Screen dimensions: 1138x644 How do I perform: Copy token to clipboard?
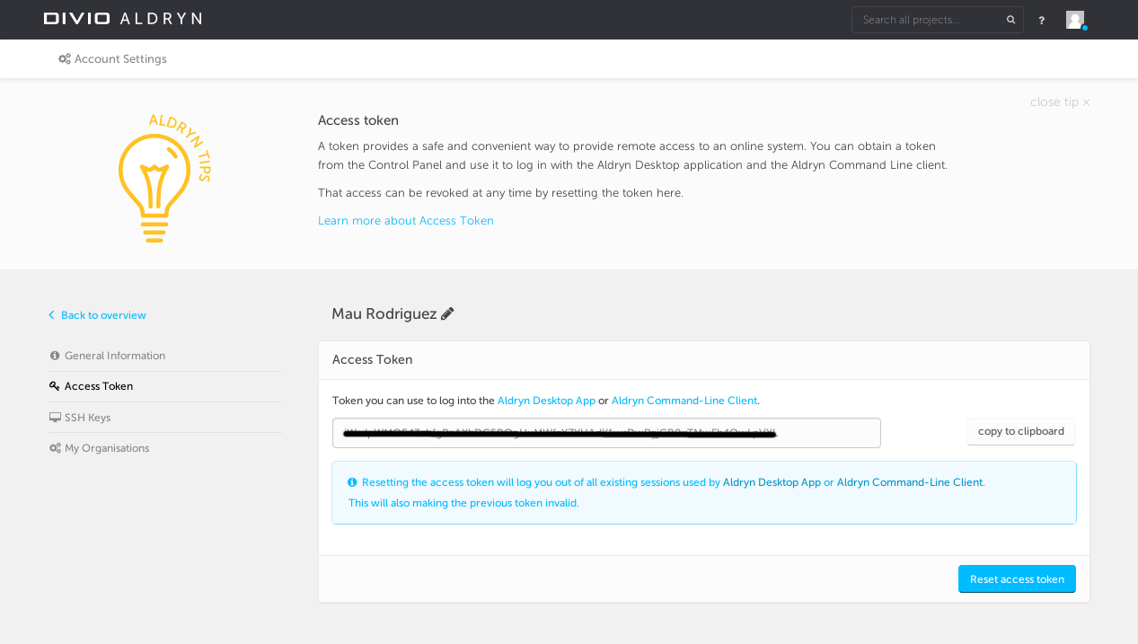point(1021,431)
